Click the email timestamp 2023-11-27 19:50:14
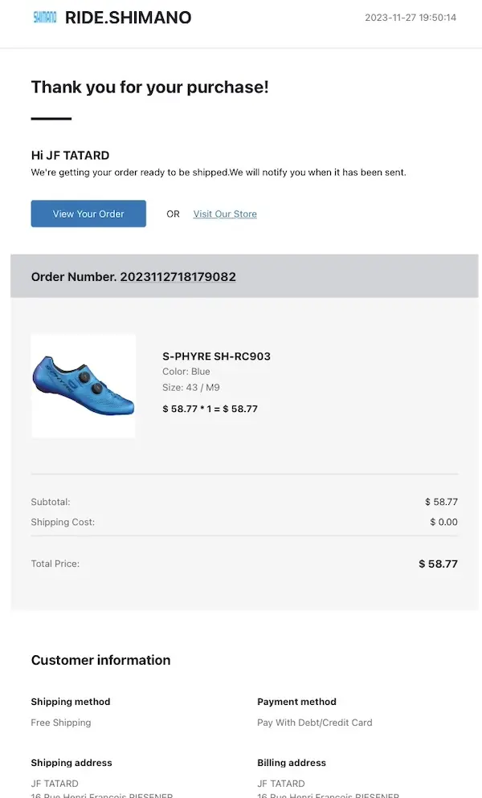This screenshot has height=798, width=482. point(411,18)
